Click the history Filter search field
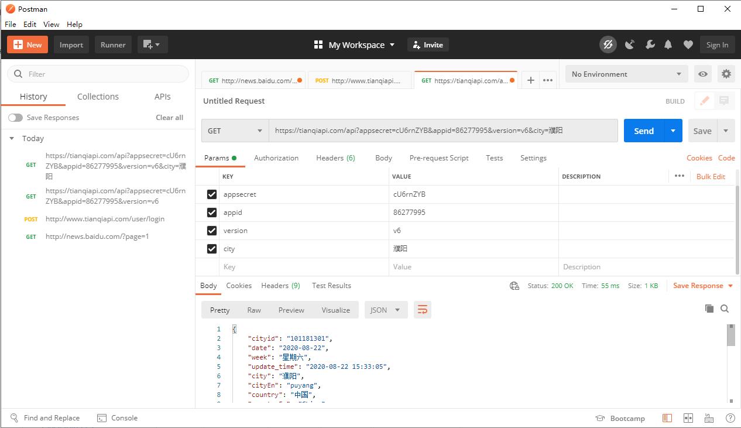The image size is (741, 428). (98, 74)
